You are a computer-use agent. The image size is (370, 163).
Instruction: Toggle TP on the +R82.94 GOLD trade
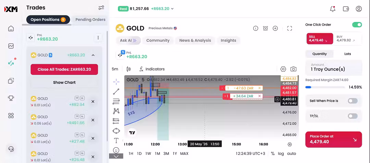click(x=77, y=98)
